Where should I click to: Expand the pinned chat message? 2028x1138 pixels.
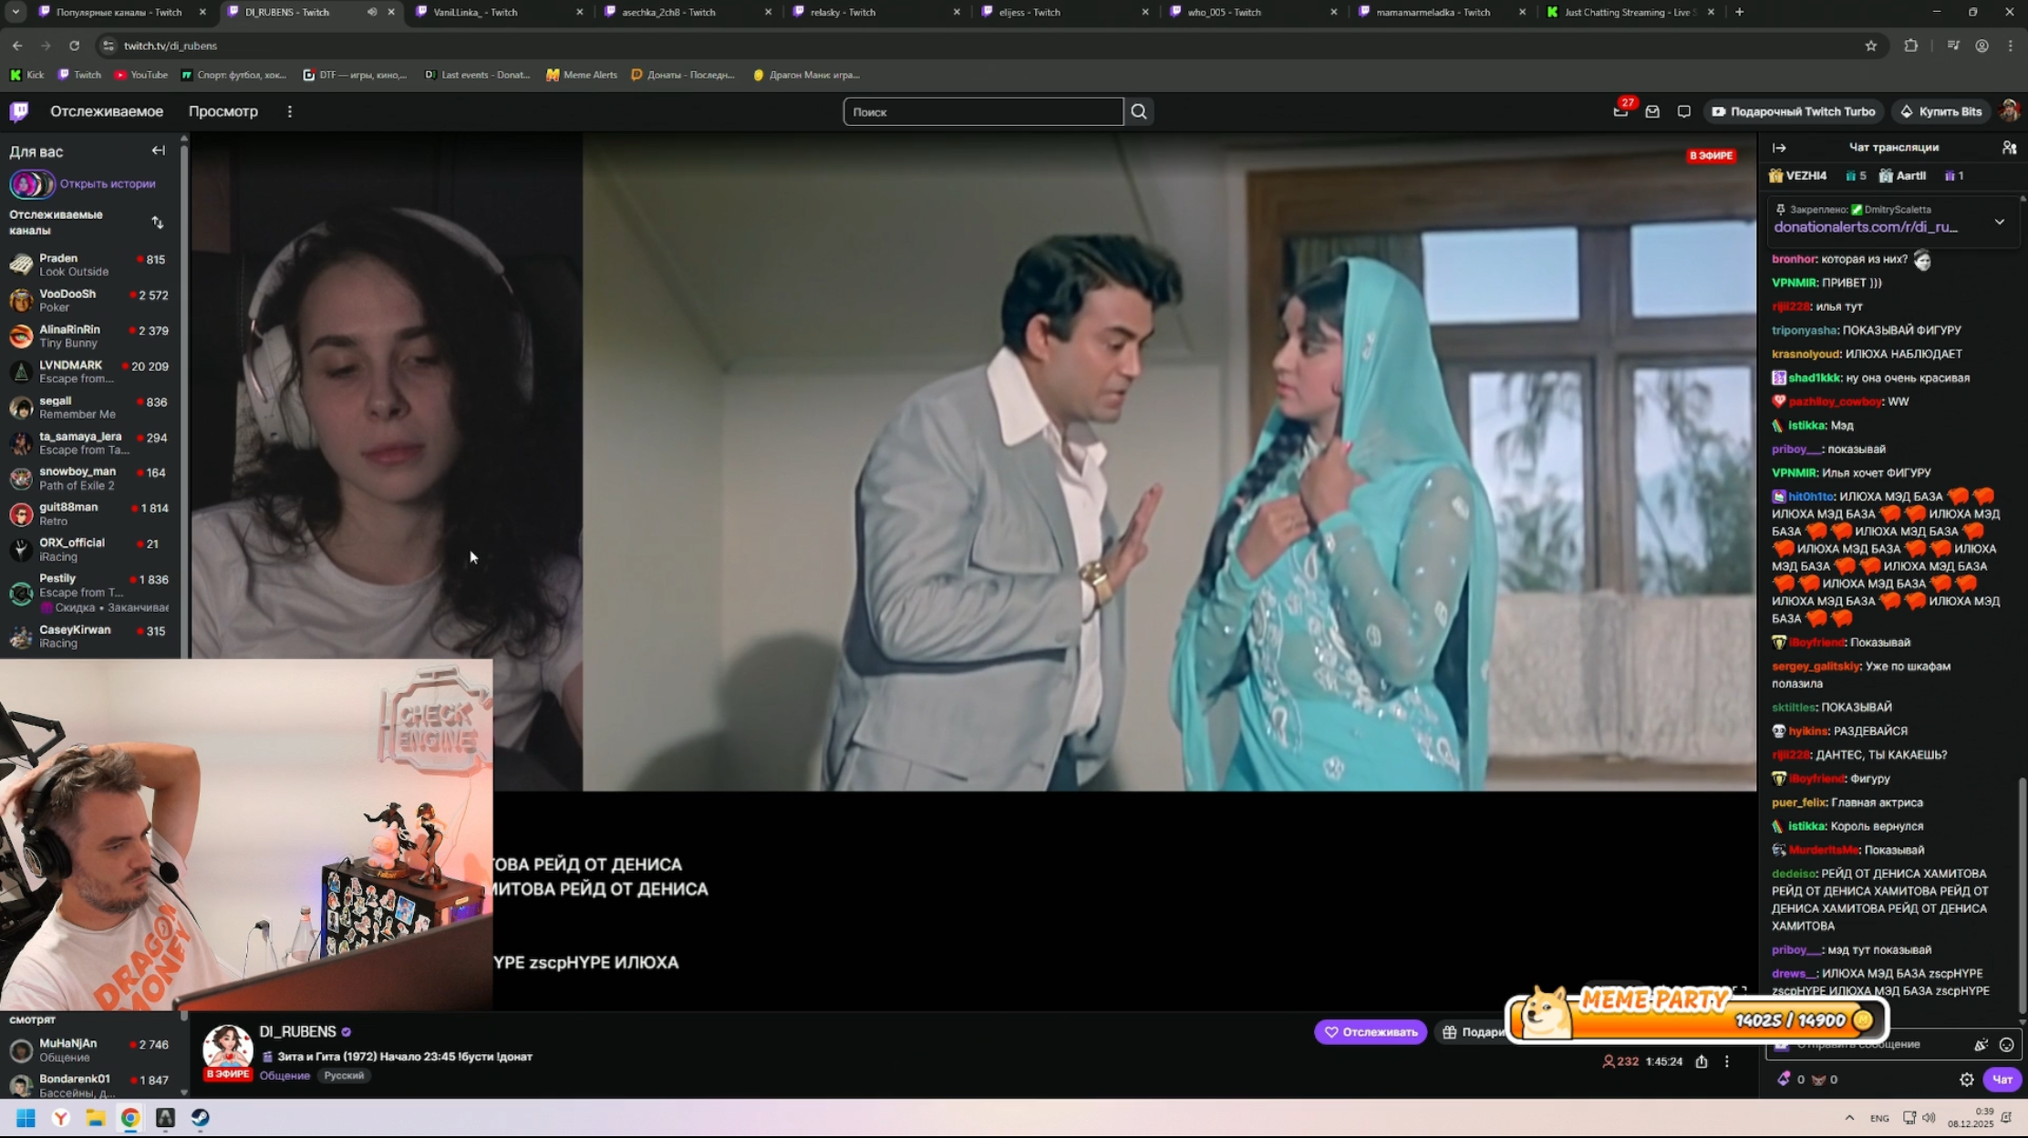coord(1999,222)
